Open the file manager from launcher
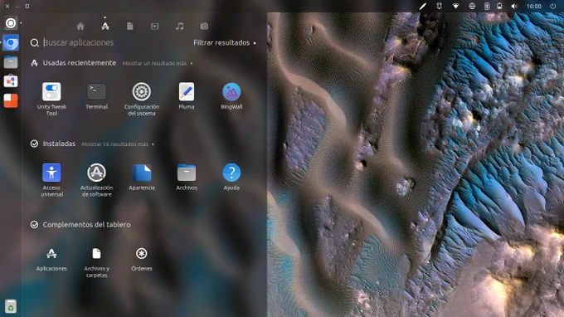 pos(11,62)
